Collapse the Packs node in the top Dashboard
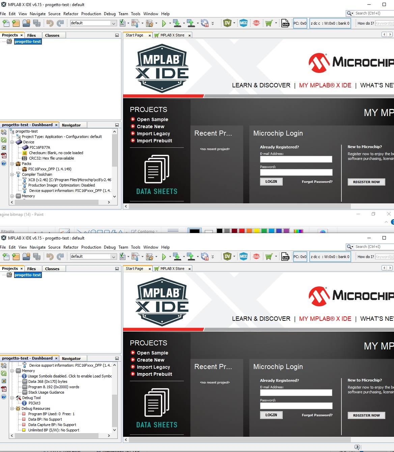This screenshot has height=452, width=394. tap(12, 164)
